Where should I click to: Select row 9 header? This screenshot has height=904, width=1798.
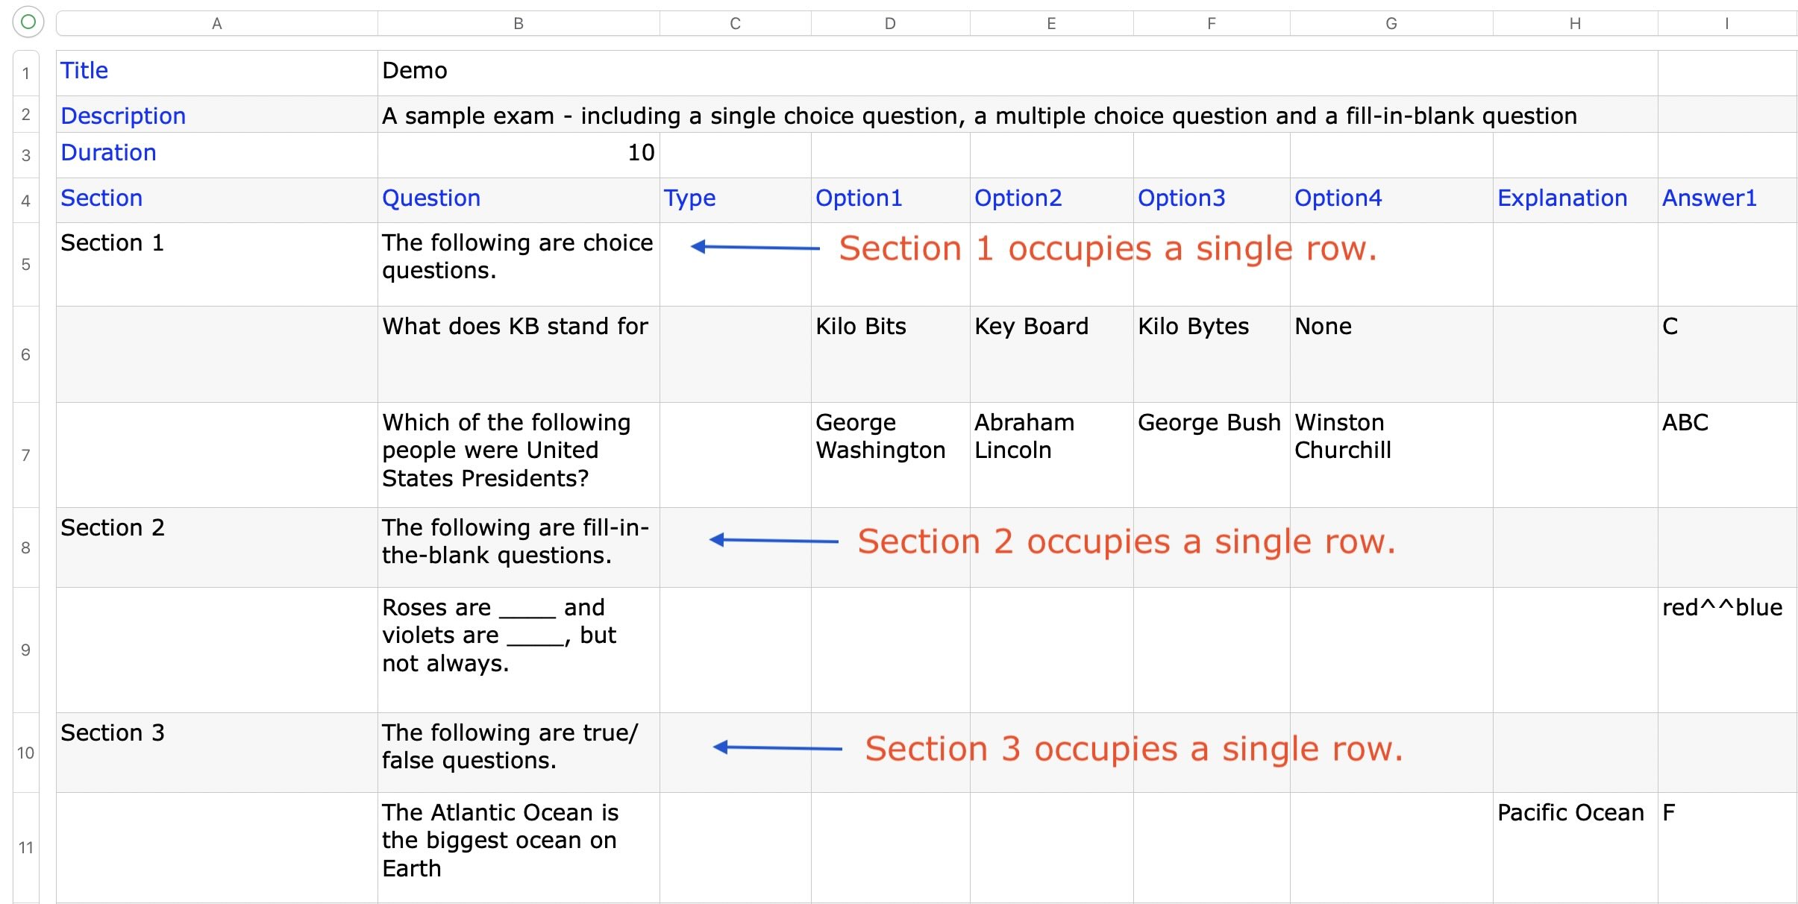[x=25, y=650]
